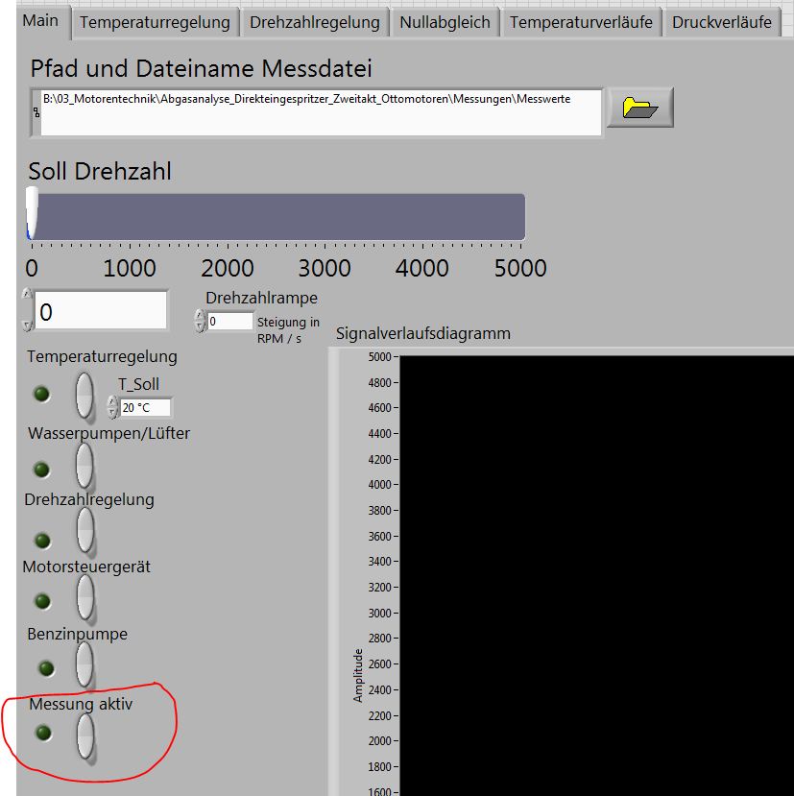Click the Wasserpumpen/Lüfter status LED

tap(41, 470)
